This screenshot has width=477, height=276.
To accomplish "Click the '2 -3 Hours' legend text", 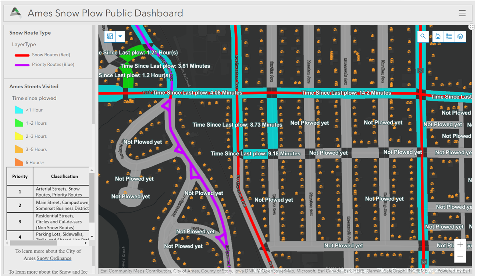I will pyautogui.click(x=36, y=137).
